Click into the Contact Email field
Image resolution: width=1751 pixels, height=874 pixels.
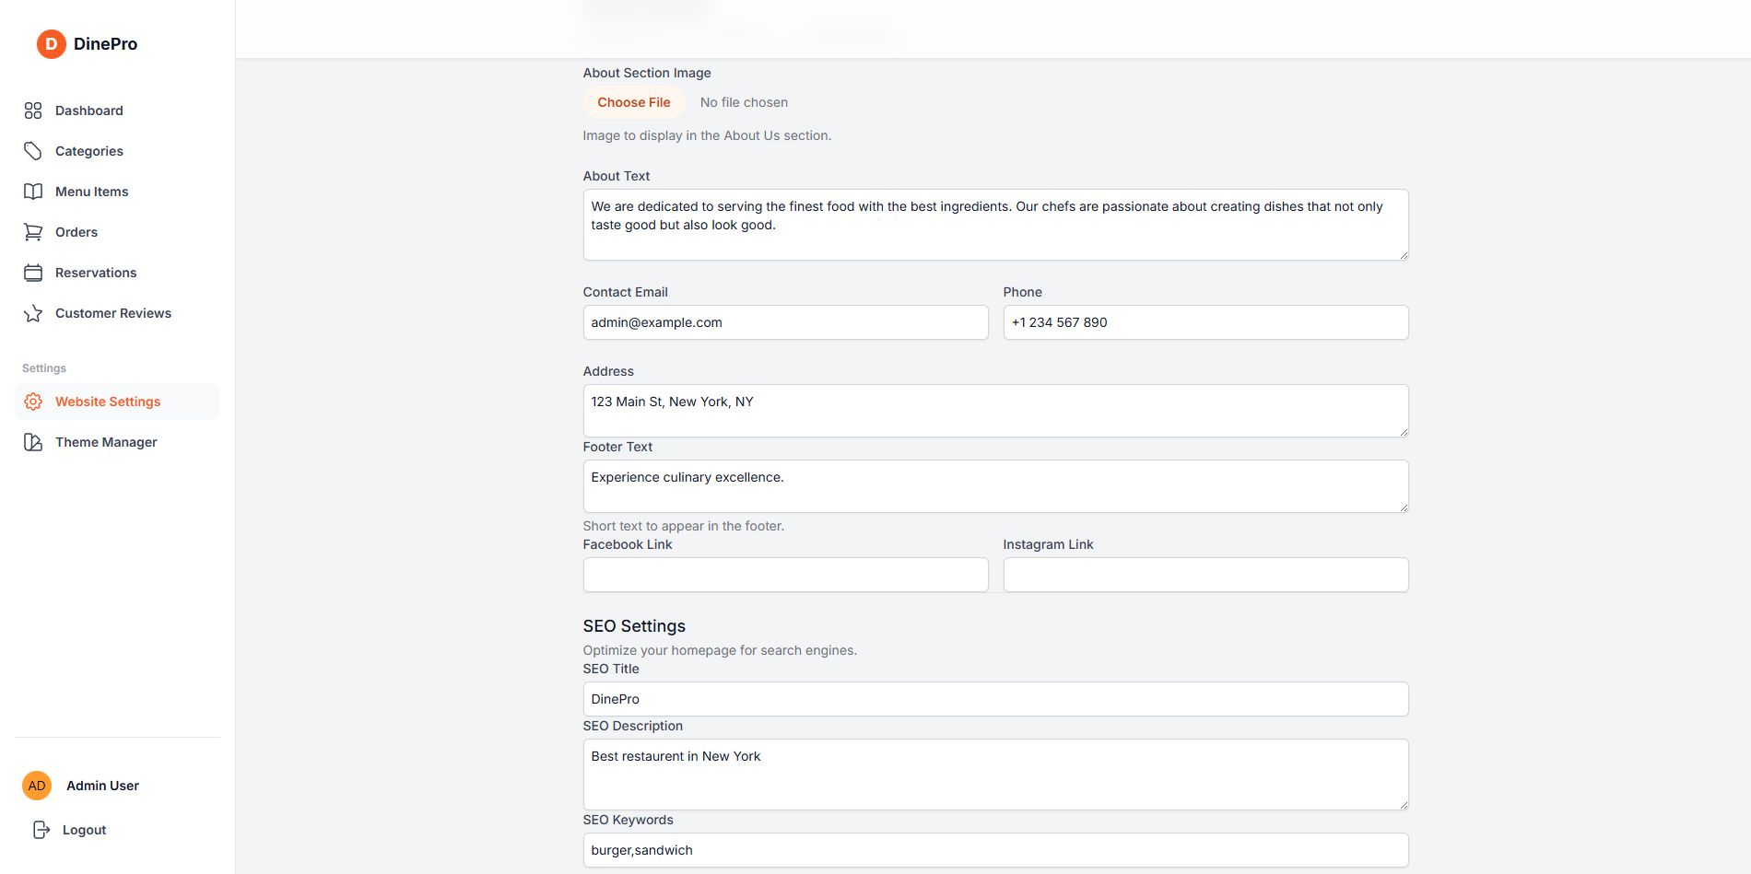[x=785, y=322]
